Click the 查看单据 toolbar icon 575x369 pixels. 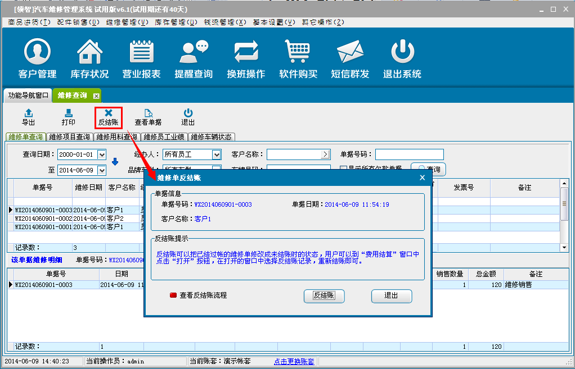click(148, 117)
